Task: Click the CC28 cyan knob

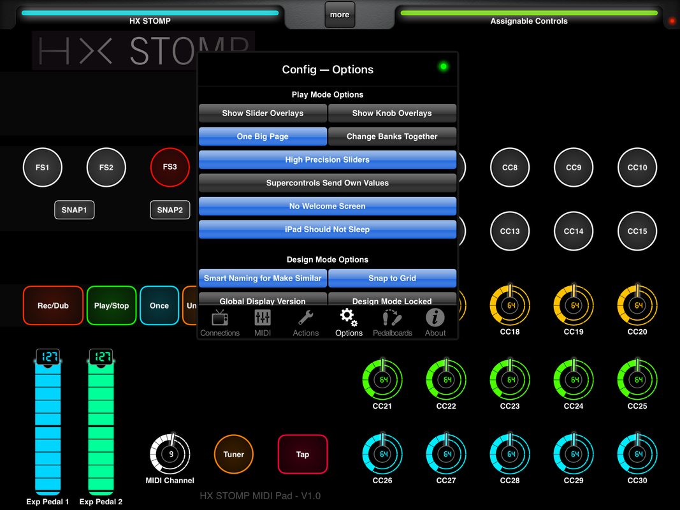Action: tap(510, 454)
